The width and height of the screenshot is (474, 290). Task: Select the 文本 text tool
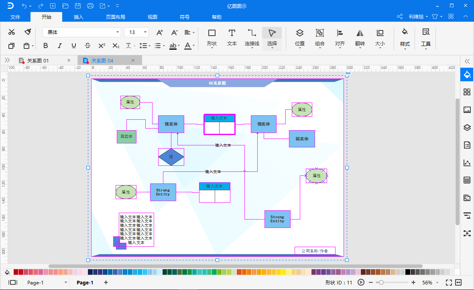click(x=232, y=38)
